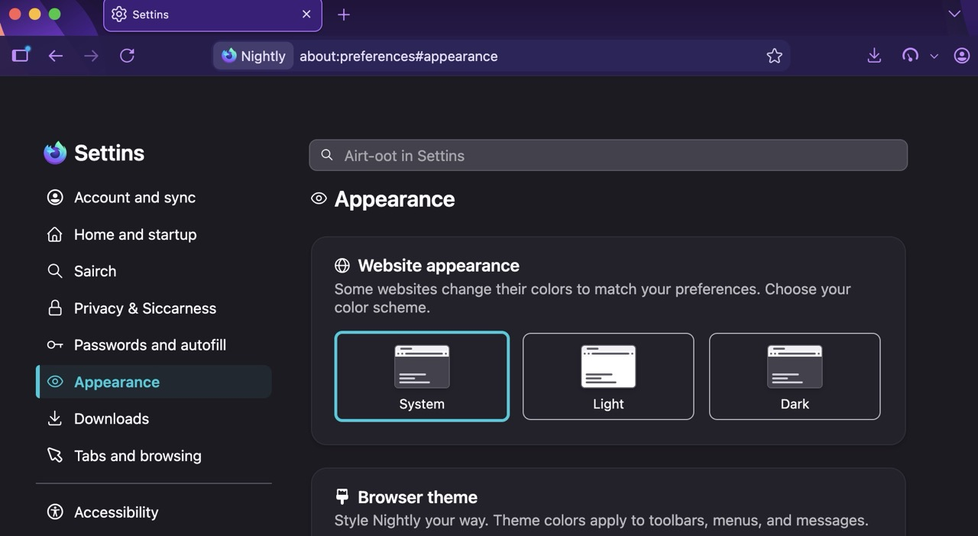This screenshot has width=978, height=536.
Task: Click the download arrow icon in sidebar
Action: 55,418
